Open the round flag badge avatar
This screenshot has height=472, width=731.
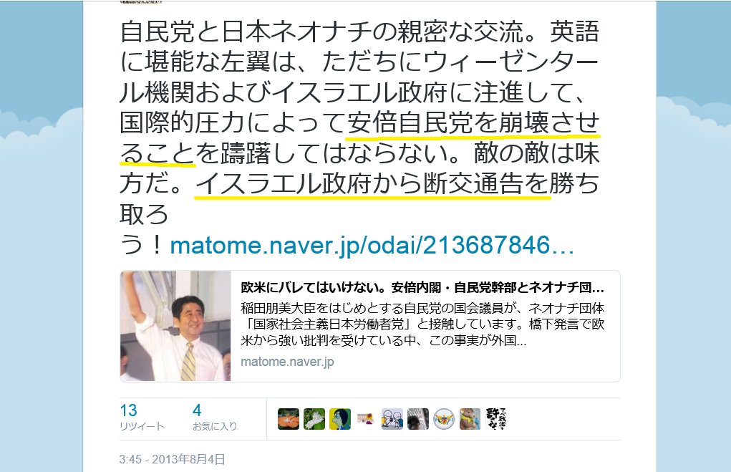444,419
